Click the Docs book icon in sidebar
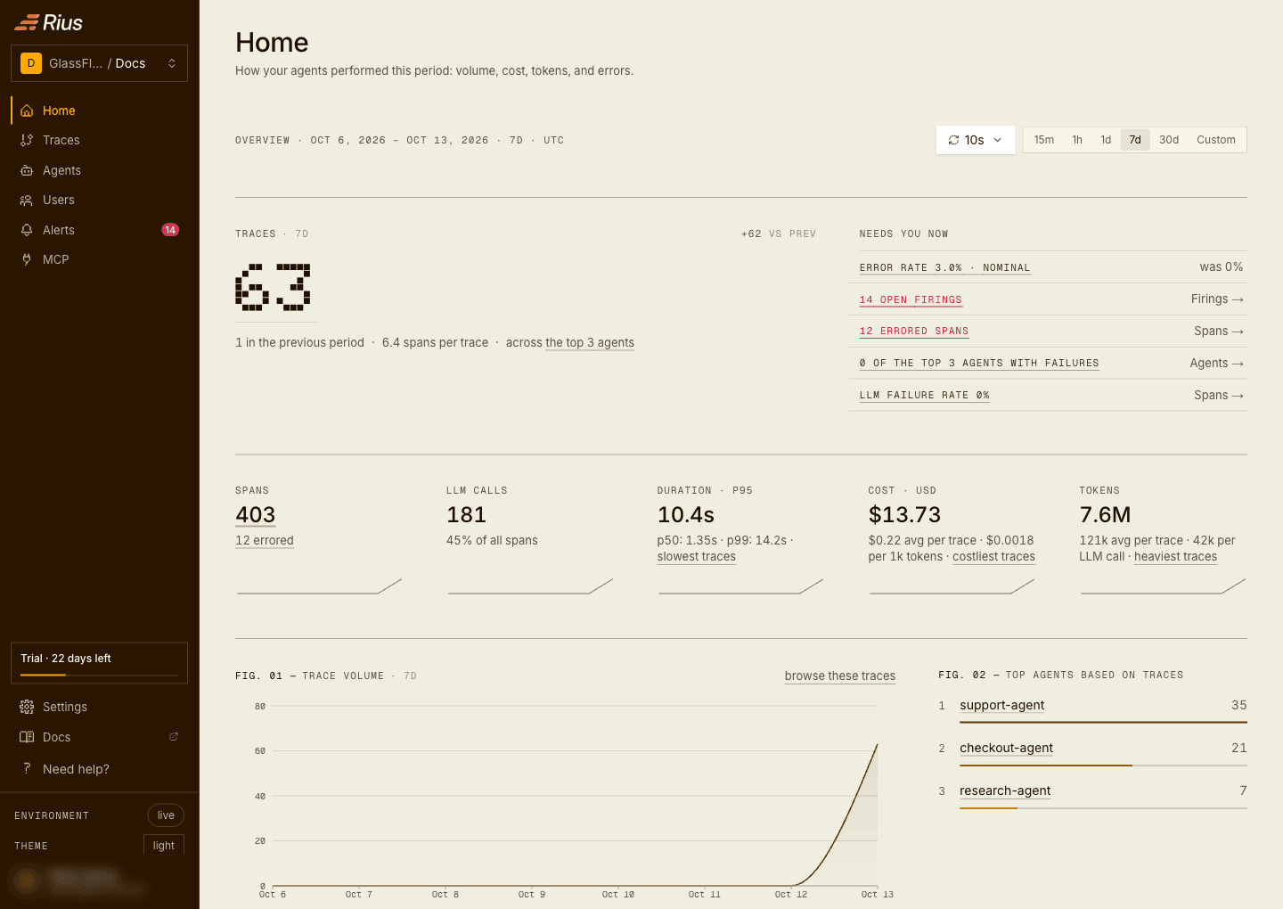Image resolution: width=1283 pixels, height=909 pixels. click(27, 737)
